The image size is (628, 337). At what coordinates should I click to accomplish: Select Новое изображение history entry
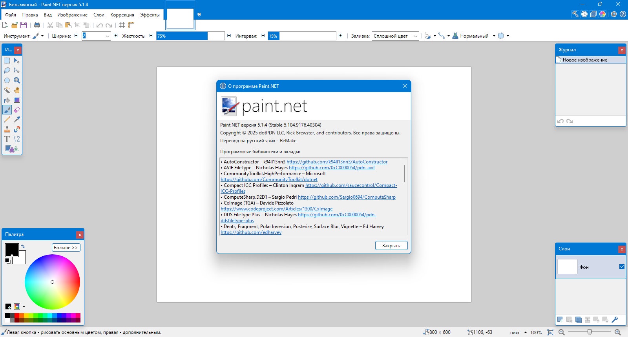(590, 60)
